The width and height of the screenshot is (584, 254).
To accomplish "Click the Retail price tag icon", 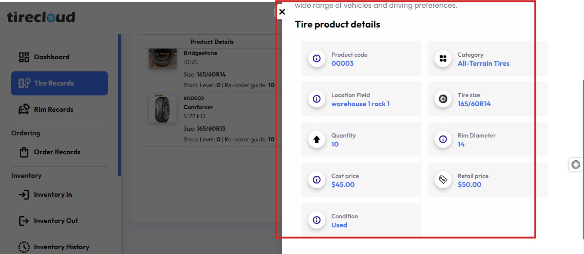I will pyautogui.click(x=443, y=180).
